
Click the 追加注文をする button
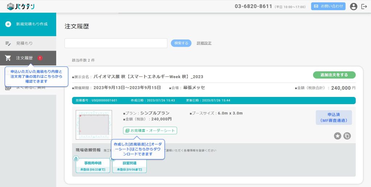[334, 75]
